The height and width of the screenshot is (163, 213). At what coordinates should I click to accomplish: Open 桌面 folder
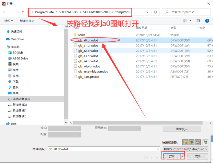click(x=15, y=93)
